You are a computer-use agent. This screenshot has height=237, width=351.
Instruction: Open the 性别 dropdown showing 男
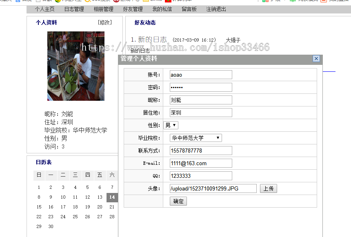(171, 125)
